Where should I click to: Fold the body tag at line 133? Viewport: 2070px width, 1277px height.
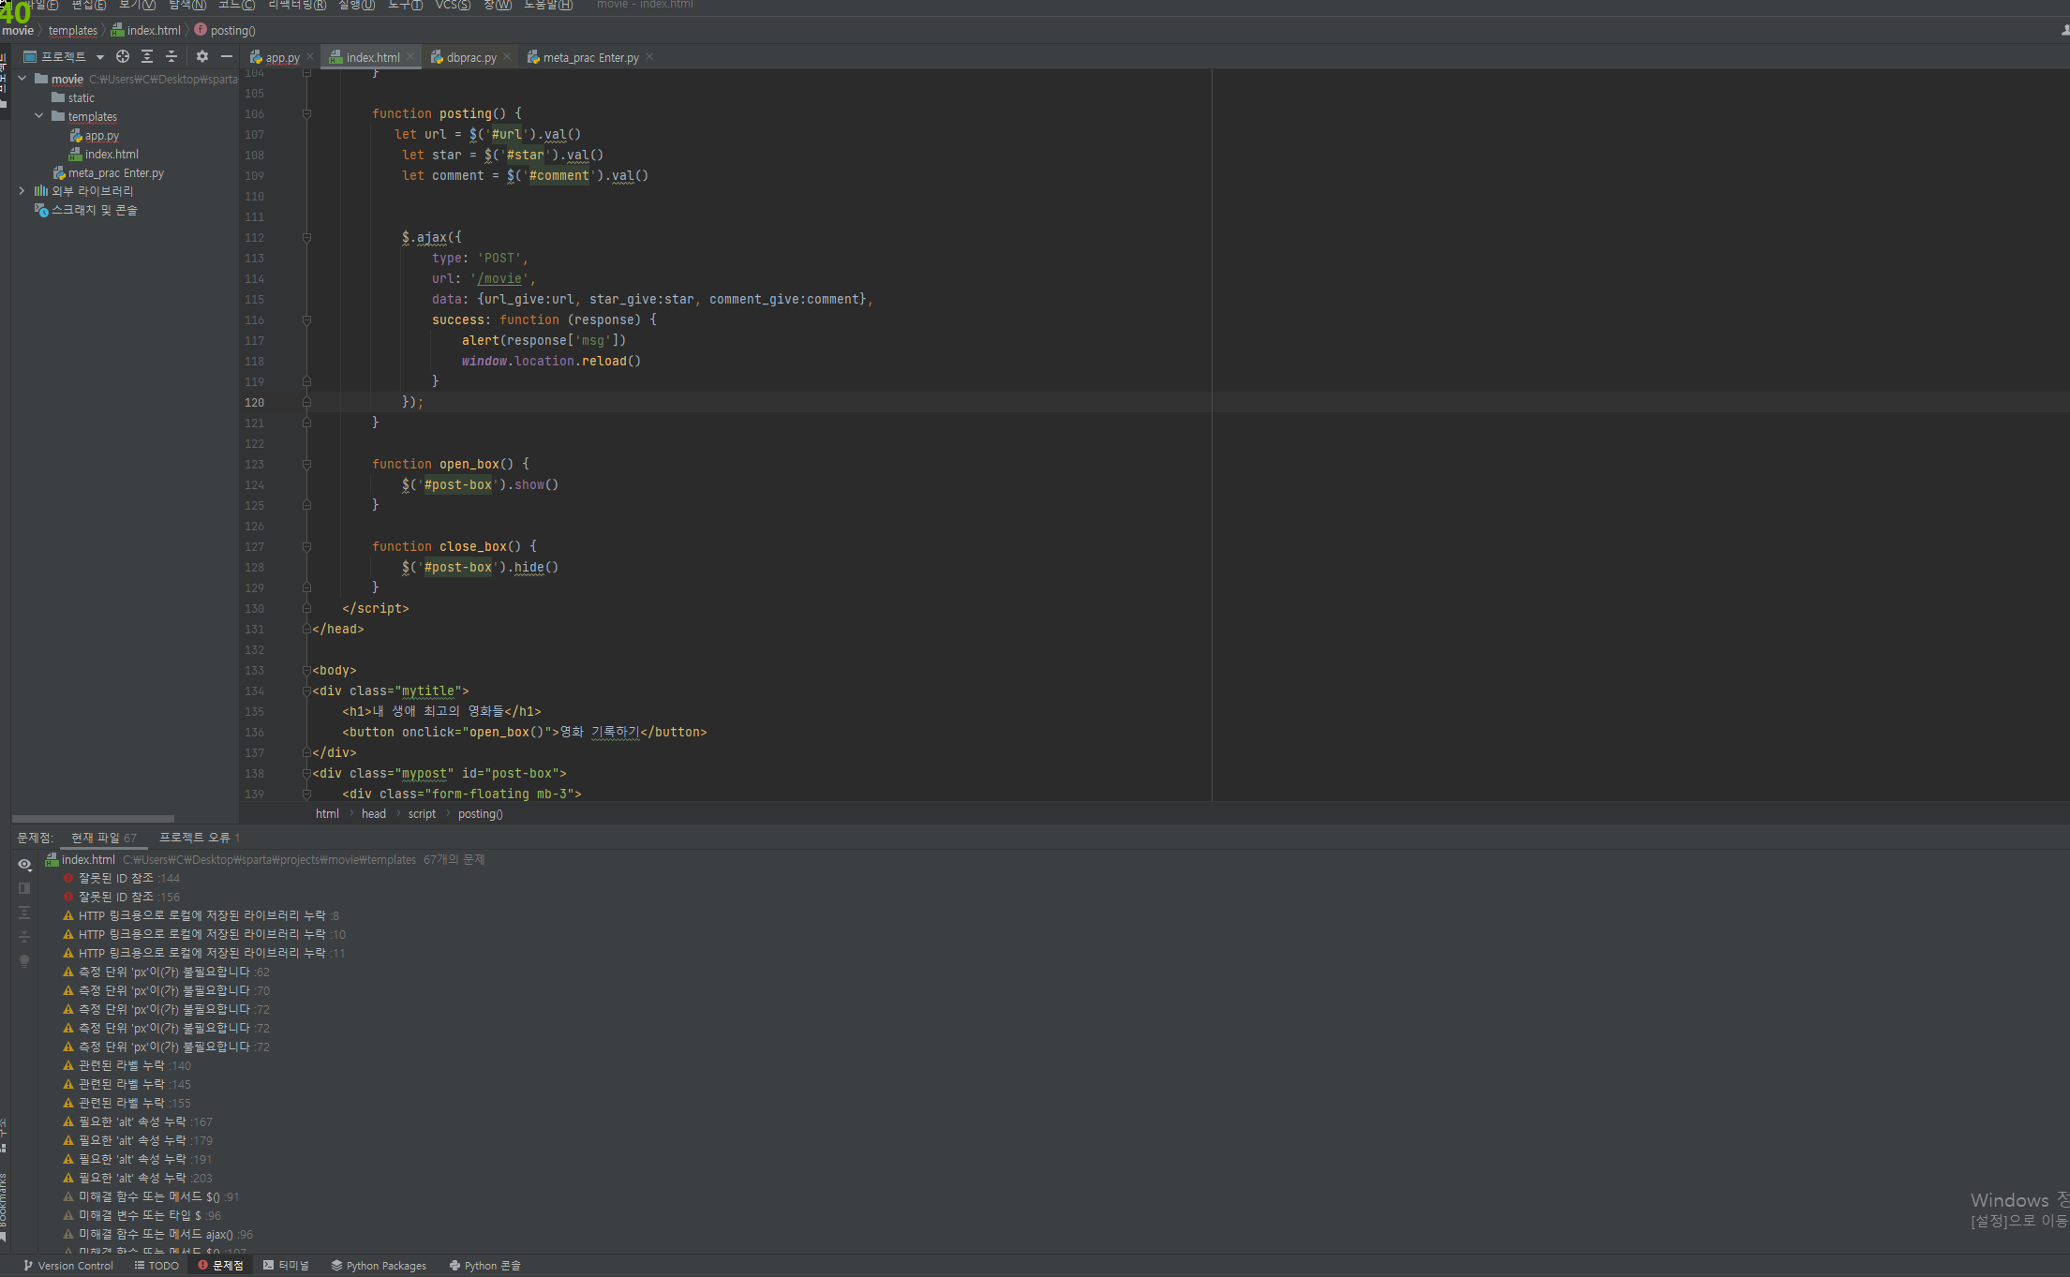pyautogui.click(x=306, y=671)
